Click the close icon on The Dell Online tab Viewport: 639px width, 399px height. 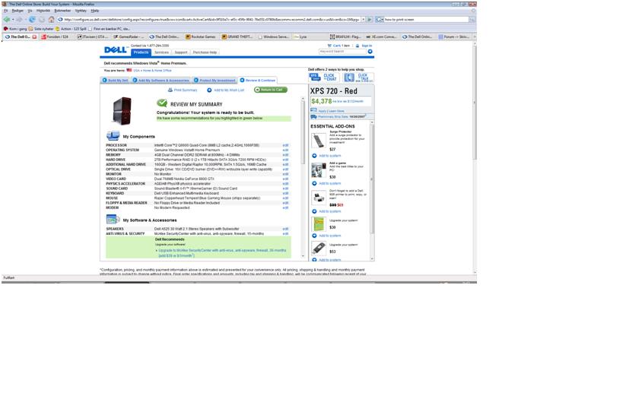[34, 36]
